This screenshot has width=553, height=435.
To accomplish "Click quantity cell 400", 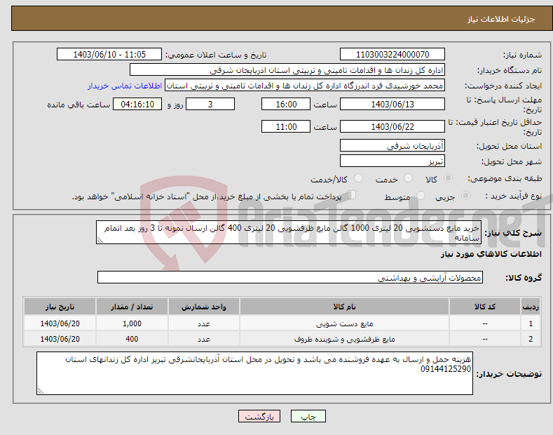I will click(x=132, y=339).
